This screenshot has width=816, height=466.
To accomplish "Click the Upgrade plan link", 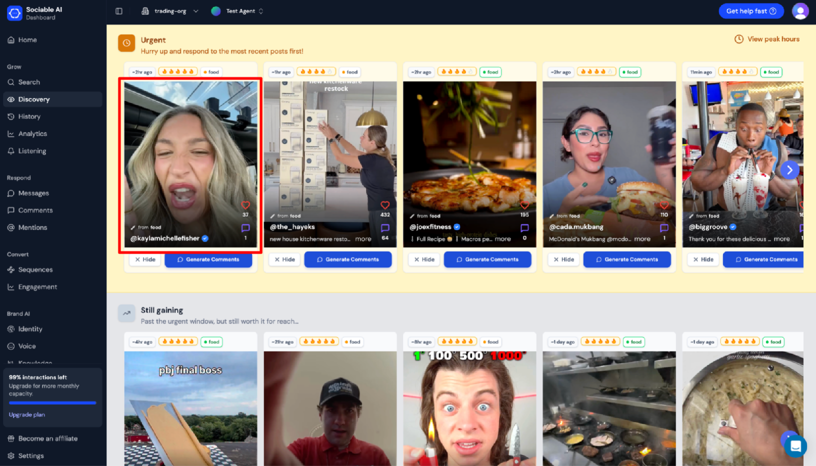I will pyautogui.click(x=27, y=414).
